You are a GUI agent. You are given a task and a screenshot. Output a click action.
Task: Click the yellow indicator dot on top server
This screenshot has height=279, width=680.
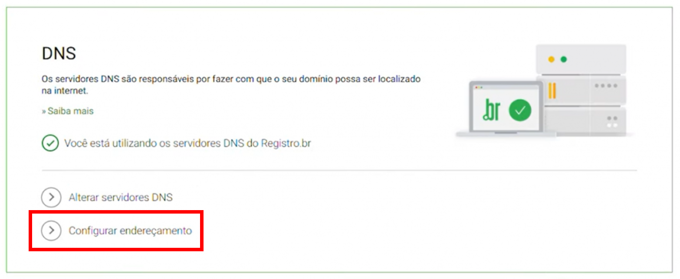(x=551, y=59)
